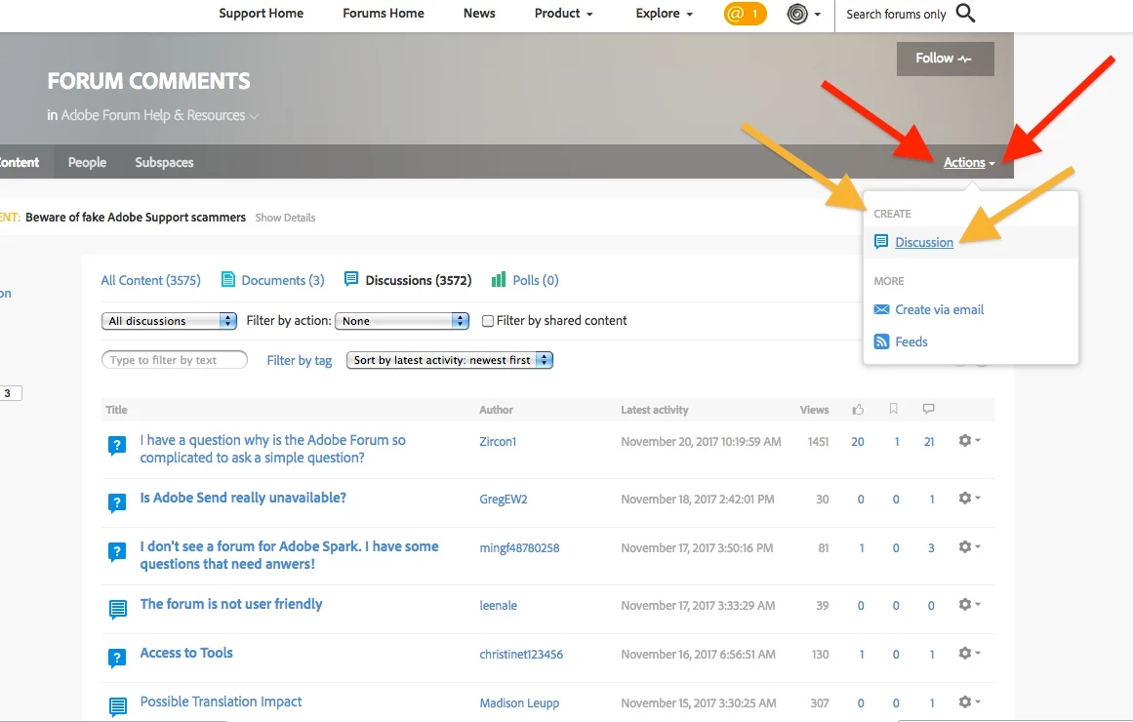This screenshot has width=1133, height=722.
Task: Select the Polls (0) tab
Action: coord(536,280)
